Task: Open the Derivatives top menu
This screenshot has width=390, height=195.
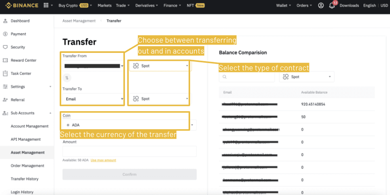Action: pyautogui.click(x=145, y=6)
